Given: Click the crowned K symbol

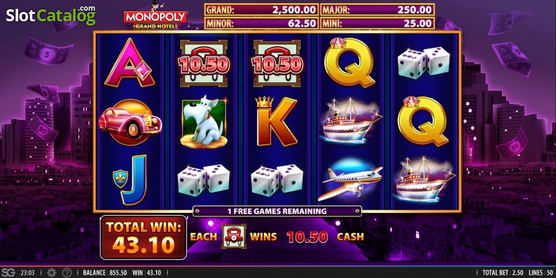Looking at the screenshot, I should pos(276,121).
